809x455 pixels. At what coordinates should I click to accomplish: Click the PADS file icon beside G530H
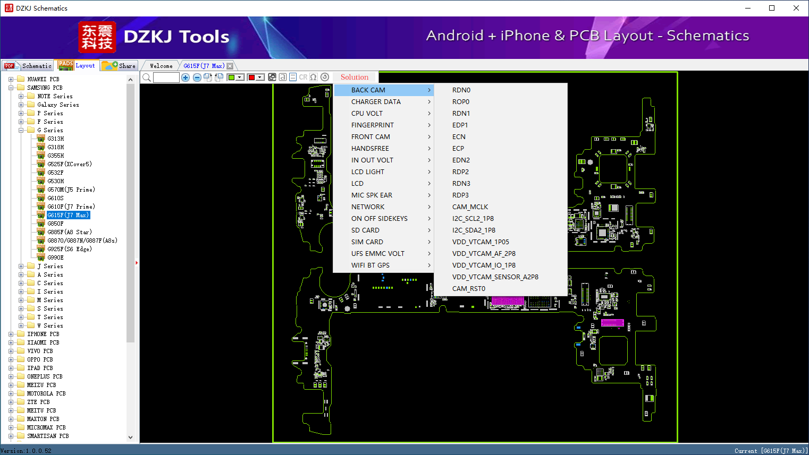tap(41, 181)
